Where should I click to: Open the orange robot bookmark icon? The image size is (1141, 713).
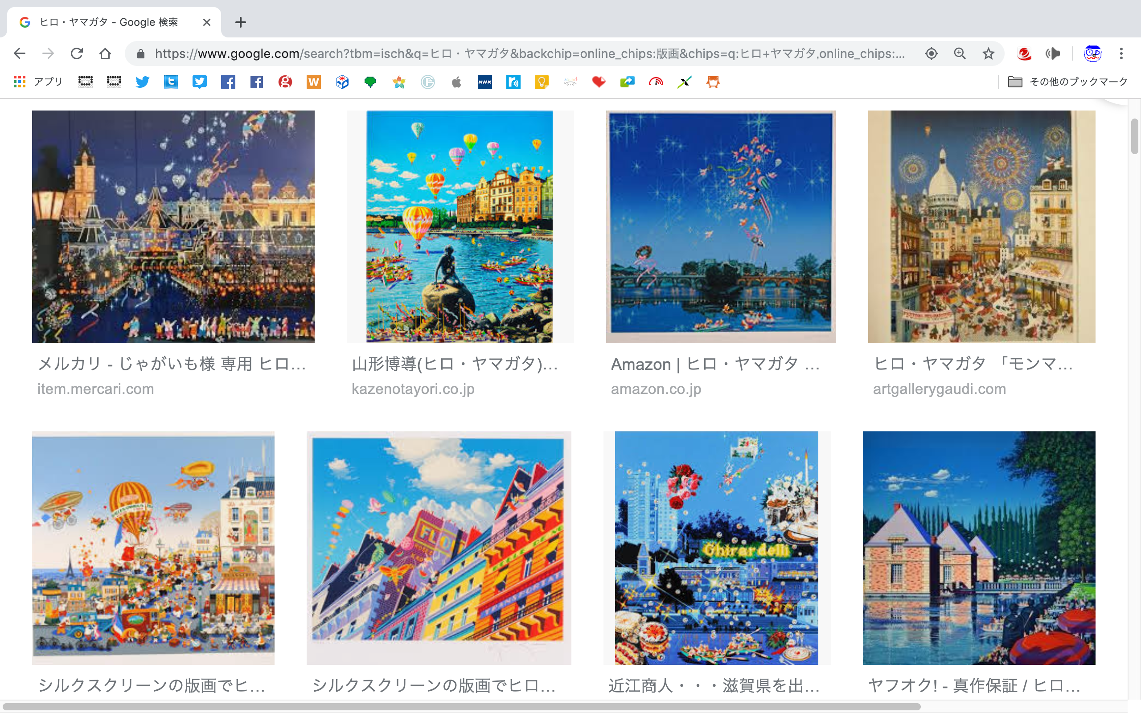[713, 82]
